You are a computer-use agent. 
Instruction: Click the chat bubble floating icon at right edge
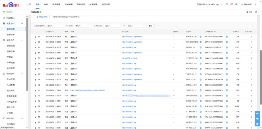click(257, 119)
